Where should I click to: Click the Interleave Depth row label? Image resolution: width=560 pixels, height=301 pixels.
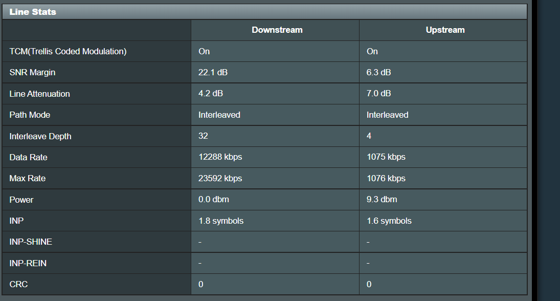(x=40, y=137)
